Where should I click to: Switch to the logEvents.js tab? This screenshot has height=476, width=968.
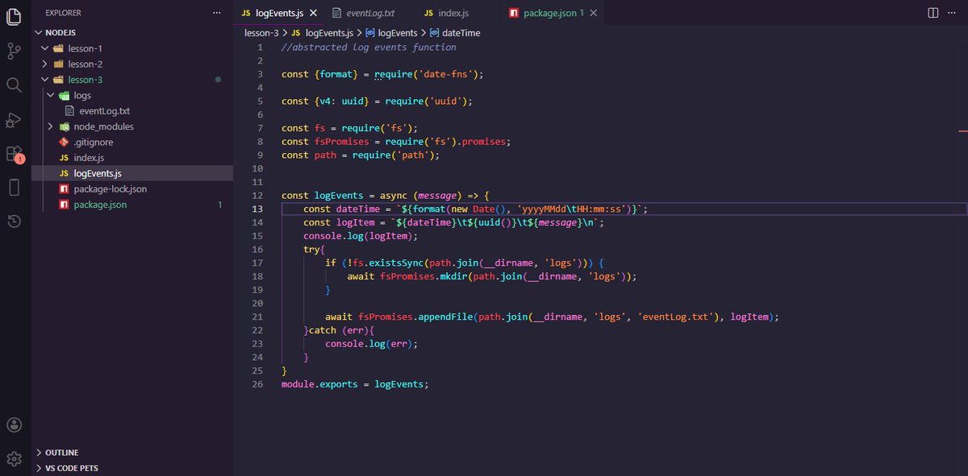277,13
